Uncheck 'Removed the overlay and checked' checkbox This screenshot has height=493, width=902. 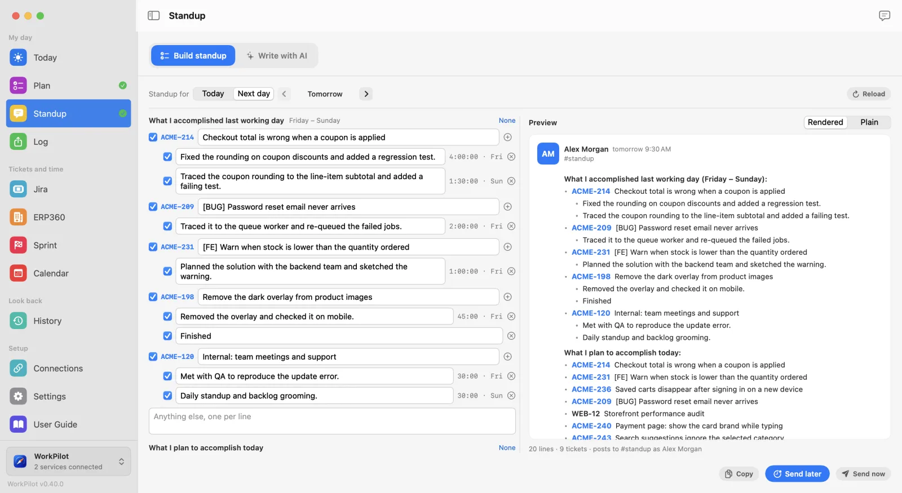coord(167,317)
